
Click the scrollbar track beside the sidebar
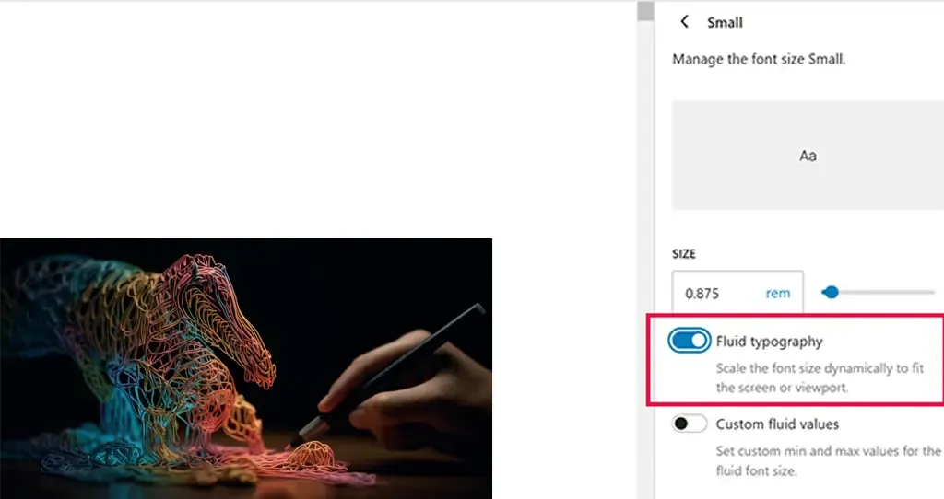(x=645, y=260)
